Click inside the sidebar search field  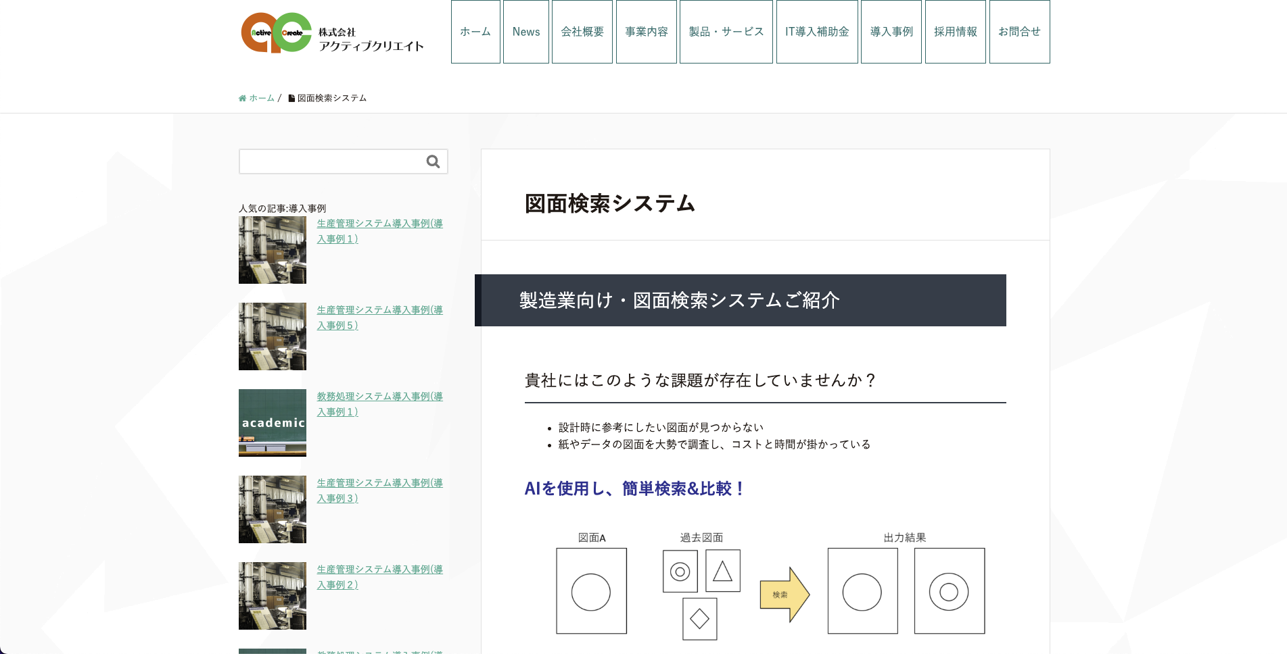[x=331, y=161]
